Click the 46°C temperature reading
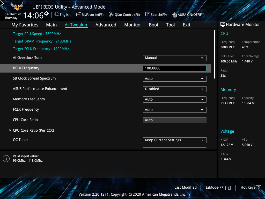The width and height of the screenshot is (265, 199). [x=245, y=47]
